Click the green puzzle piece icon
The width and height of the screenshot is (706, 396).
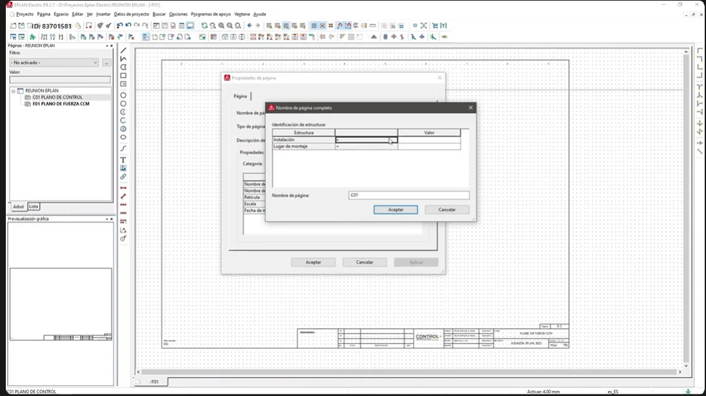pos(32,37)
